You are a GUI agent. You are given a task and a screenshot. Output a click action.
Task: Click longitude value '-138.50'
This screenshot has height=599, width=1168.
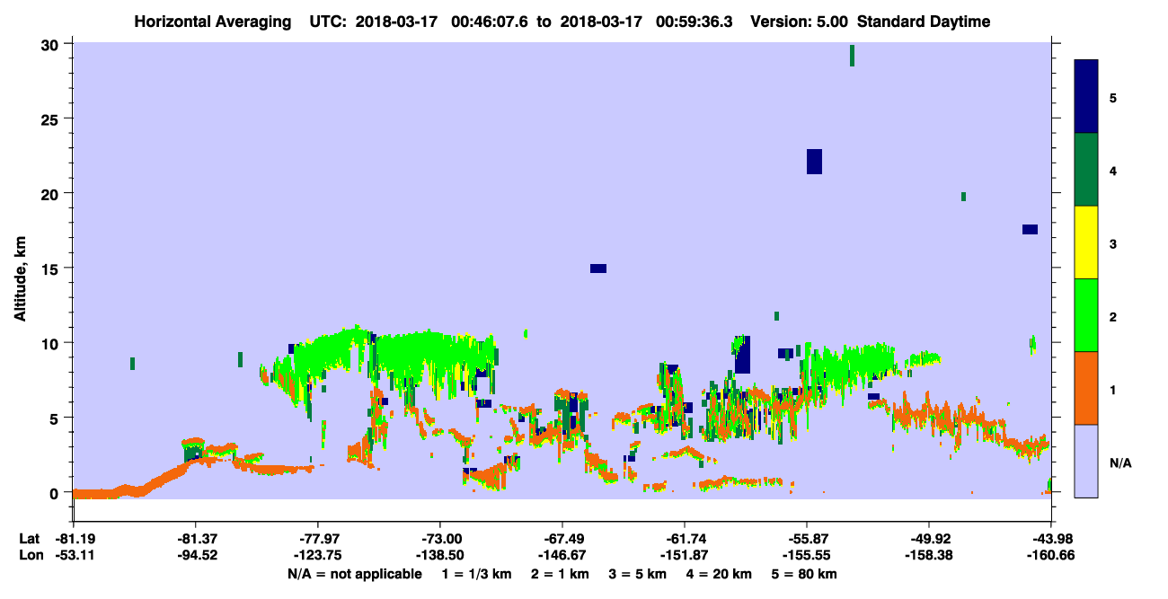point(439,556)
